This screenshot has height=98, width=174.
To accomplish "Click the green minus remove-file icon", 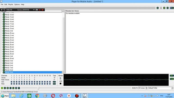I will [167, 8].
